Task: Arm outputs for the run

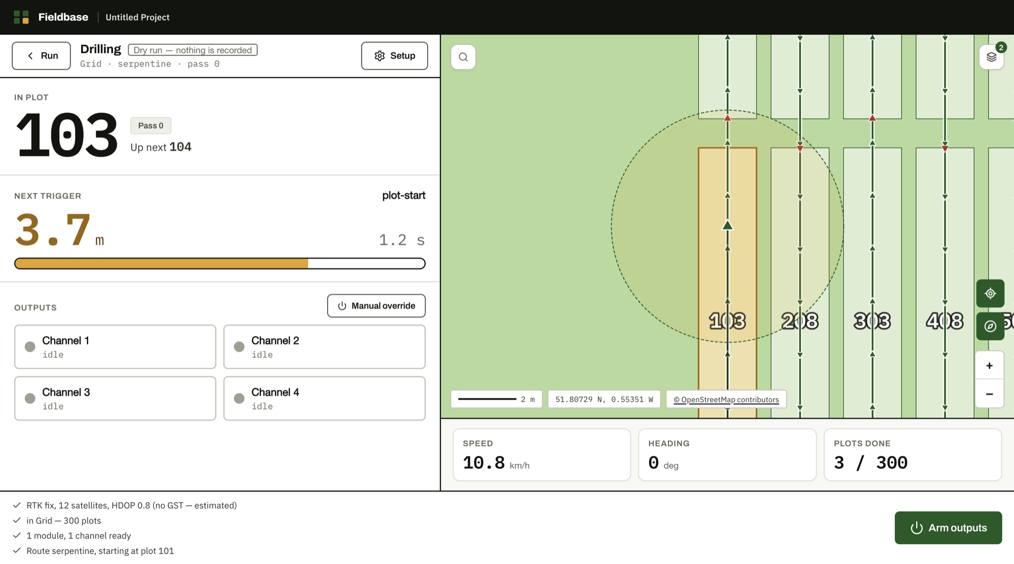Action: click(x=948, y=527)
